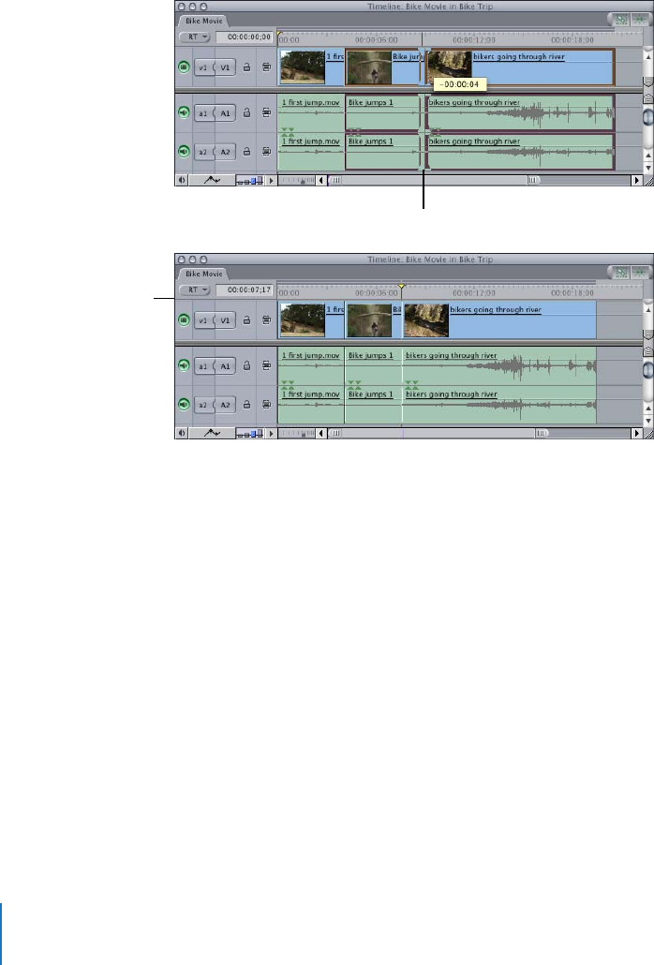Open the RT pop-up menu beside timecode 00:00:00;00

[195, 37]
